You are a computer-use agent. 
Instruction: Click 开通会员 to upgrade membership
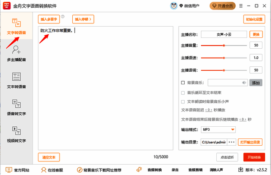(222, 6)
